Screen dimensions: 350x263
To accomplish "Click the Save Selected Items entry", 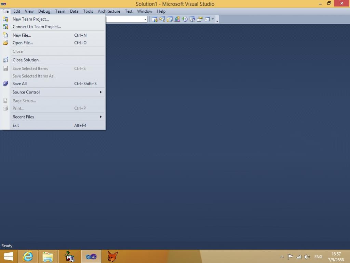I will (53, 68).
